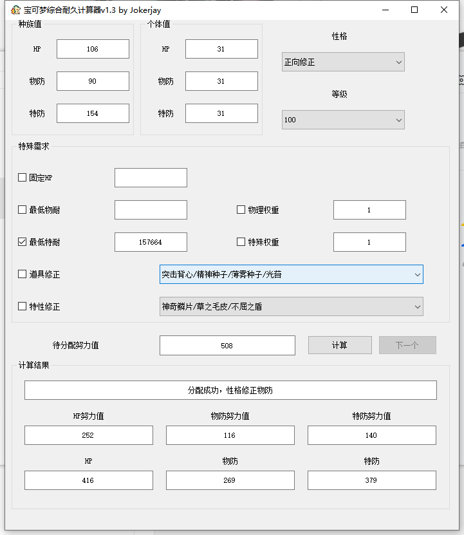Screen dimensions: 464x535
Task: Toggle the 最低物耐 checkbox
Action: 23,210
